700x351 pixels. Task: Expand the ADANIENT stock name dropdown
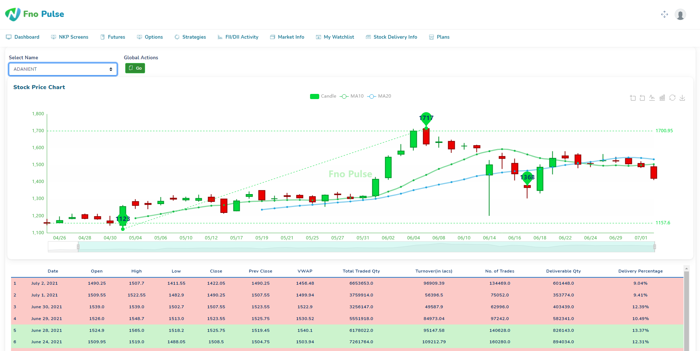[63, 69]
